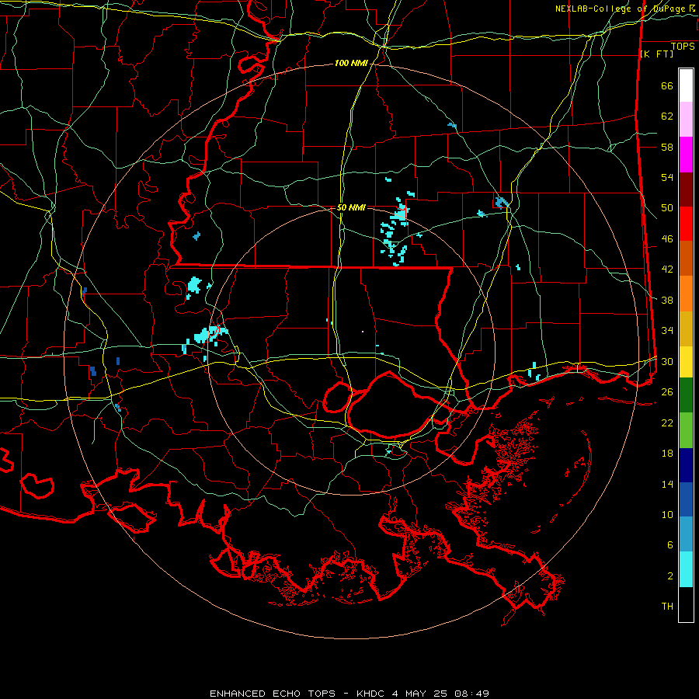Click the '[K FT]' units label
Screen dimensions: 699x699
tap(656, 54)
